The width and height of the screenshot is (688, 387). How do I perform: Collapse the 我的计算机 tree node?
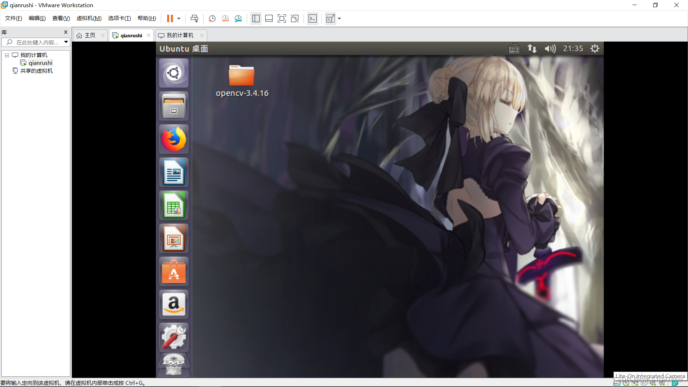pyautogui.click(x=7, y=55)
